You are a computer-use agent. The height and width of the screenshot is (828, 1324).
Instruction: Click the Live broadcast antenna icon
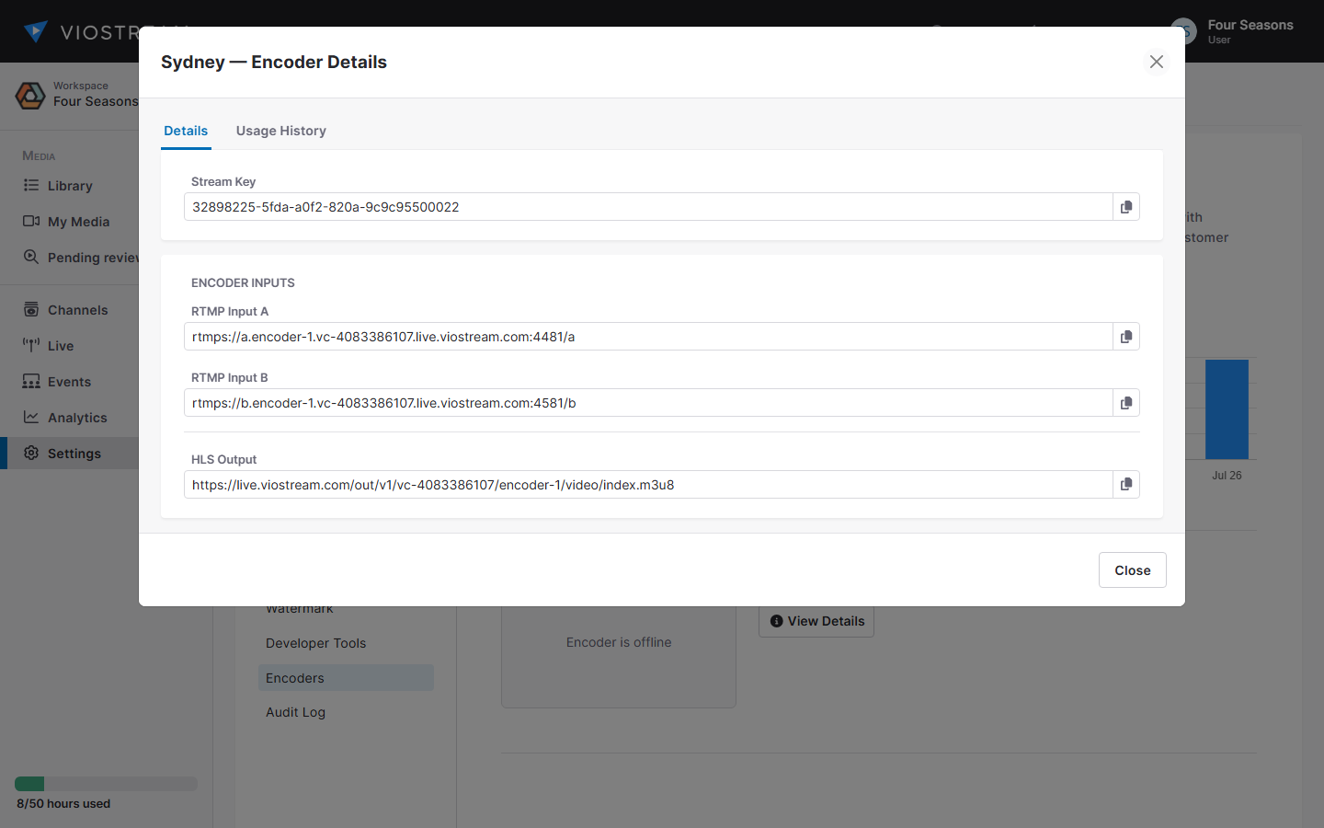coord(31,345)
